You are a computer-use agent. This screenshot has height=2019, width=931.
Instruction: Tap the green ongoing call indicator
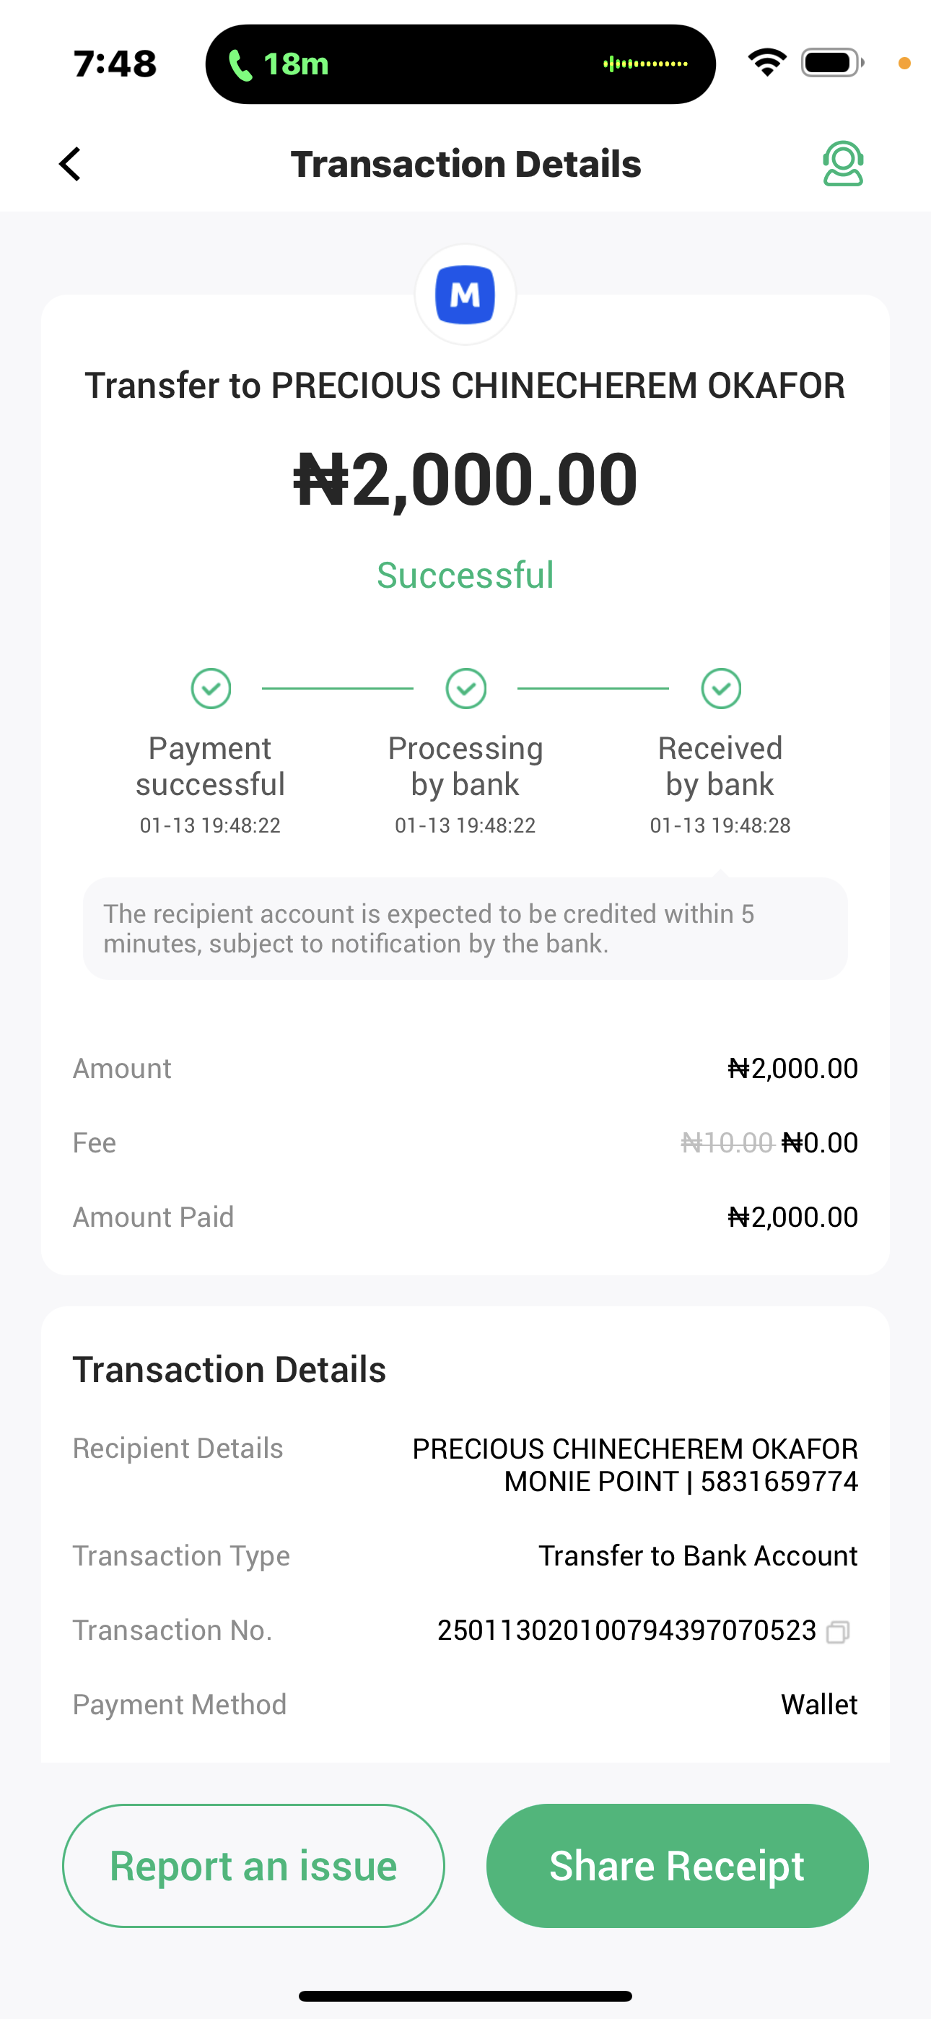coord(278,64)
